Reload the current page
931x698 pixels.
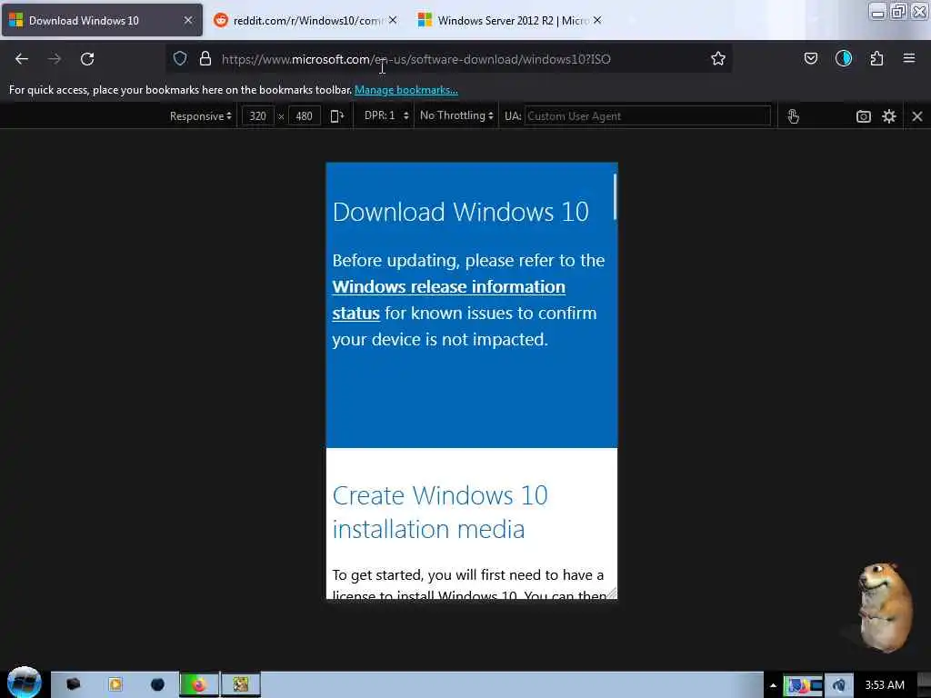[x=87, y=59]
